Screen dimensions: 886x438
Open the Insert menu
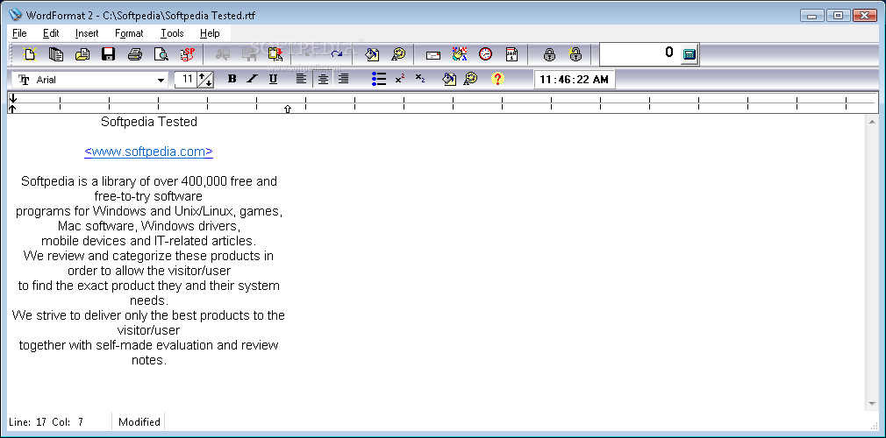click(87, 33)
